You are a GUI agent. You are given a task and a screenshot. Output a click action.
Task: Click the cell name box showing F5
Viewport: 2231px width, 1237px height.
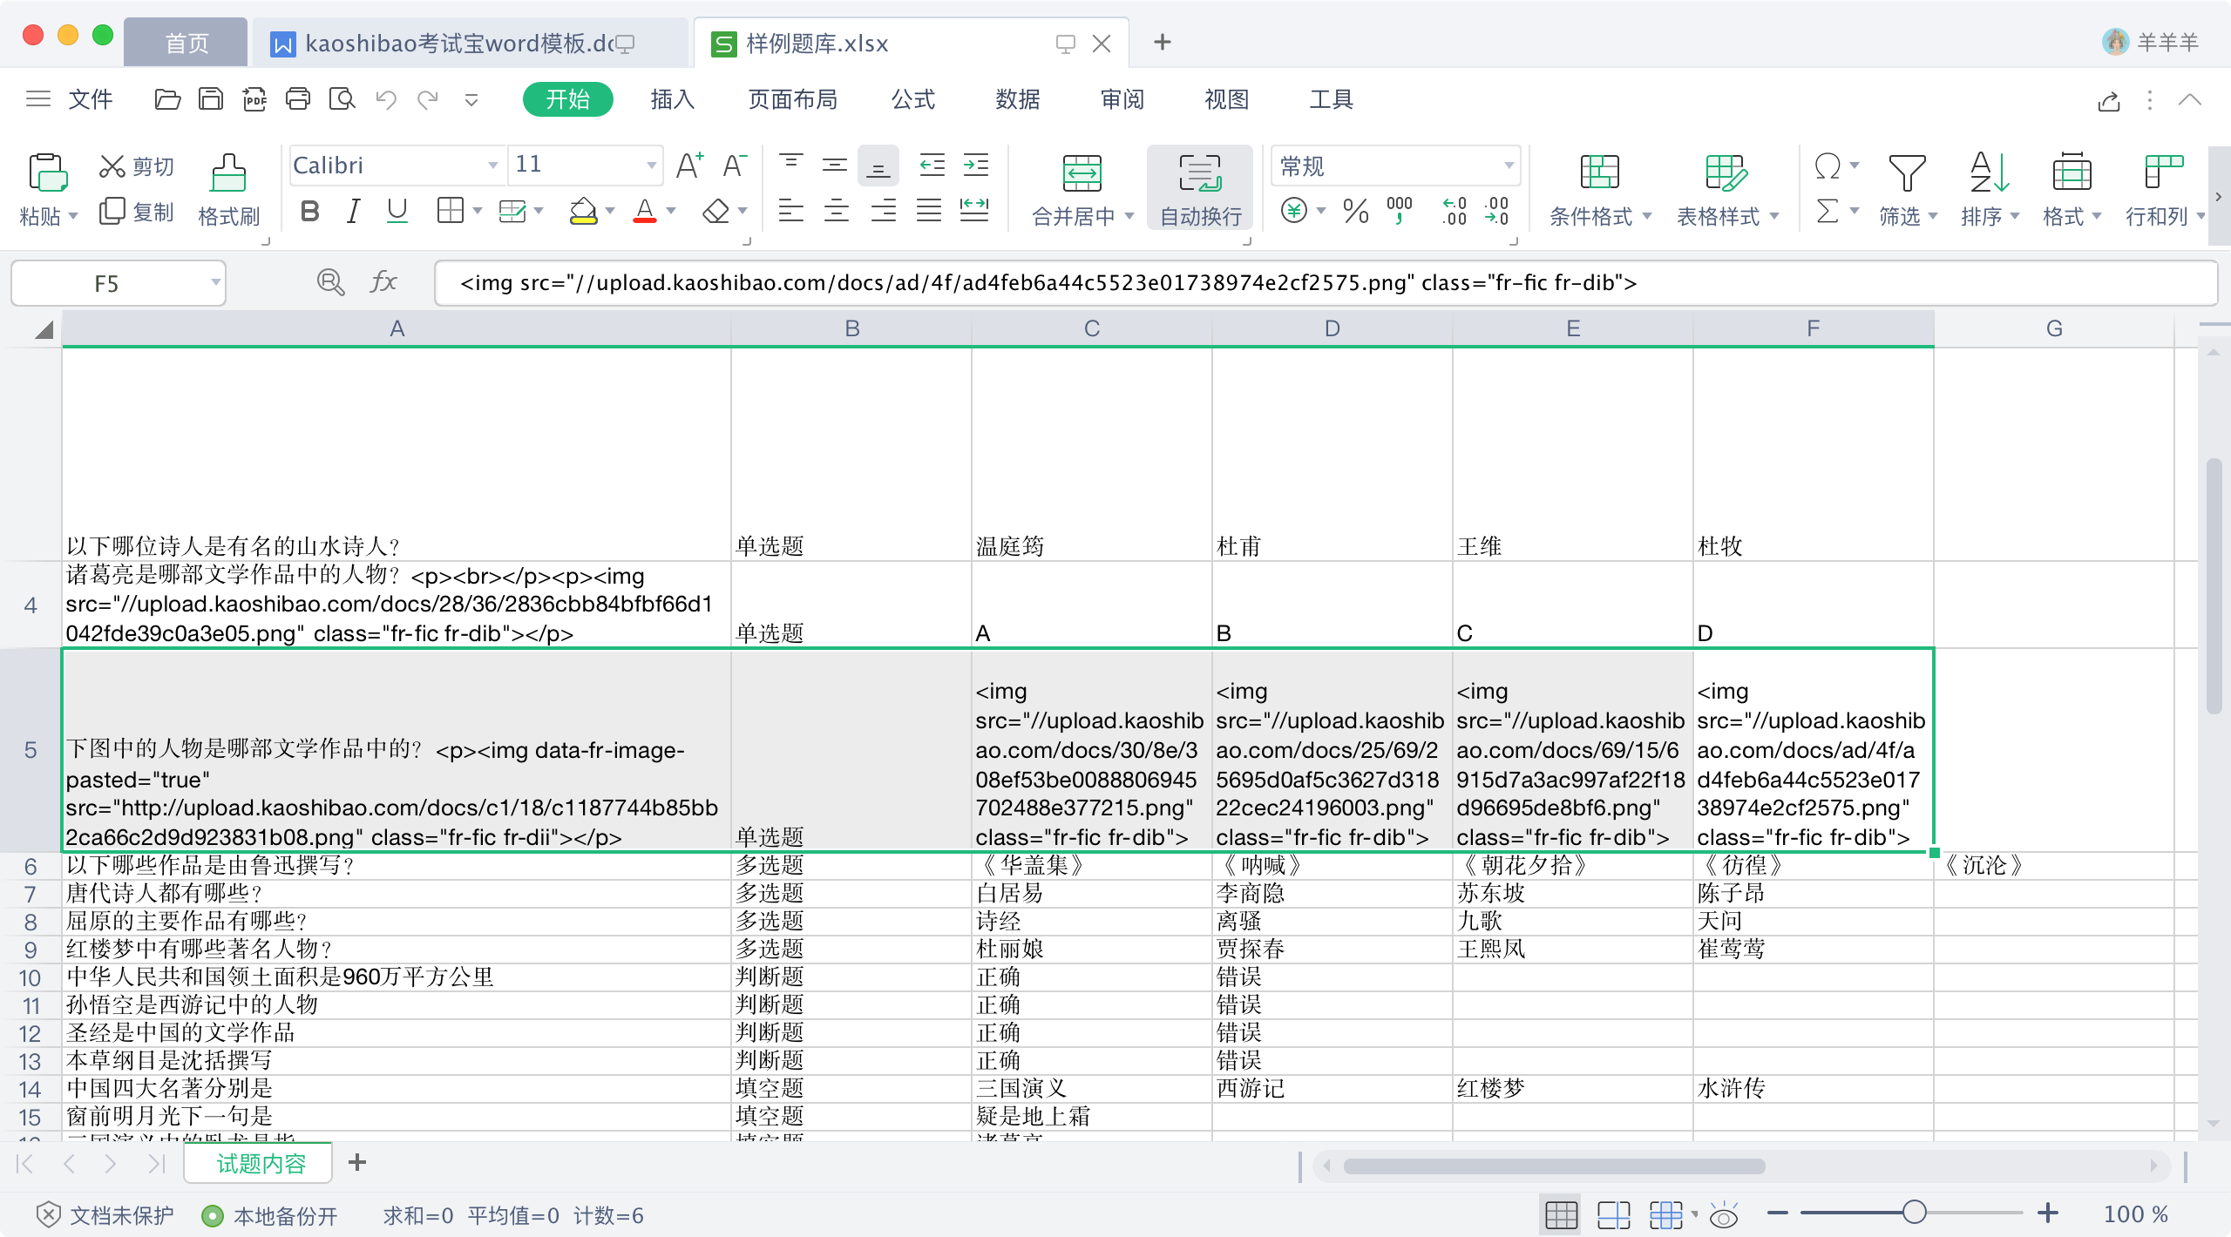pos(106,284)
